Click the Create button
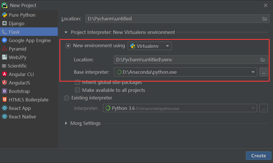Image resolution: width=273 pixels, height=163 pixels. coord(258,156)
